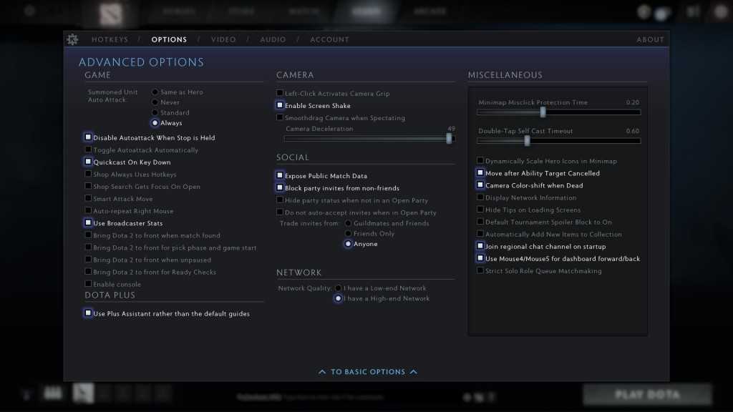This screenshot has height=412, width=733.
Task: Enable Toggle Autoattack Automatically checkbox
Action: pos(88,150)
